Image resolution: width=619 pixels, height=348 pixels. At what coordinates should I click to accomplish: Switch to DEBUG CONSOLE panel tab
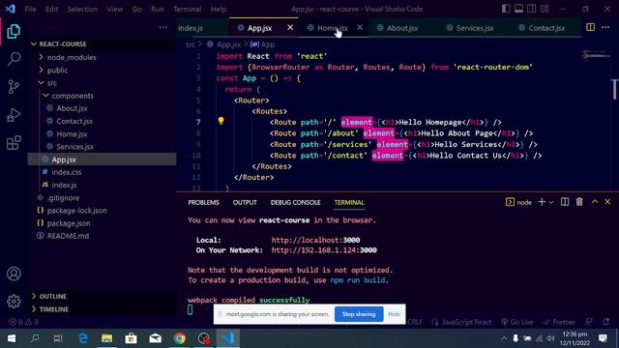tap(295, 202)
